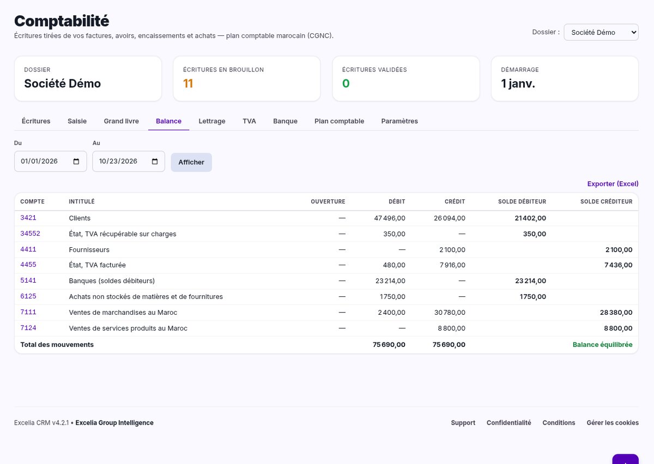
Task: Open account 5141 Banques link
Action: click(x=28, y=281)
